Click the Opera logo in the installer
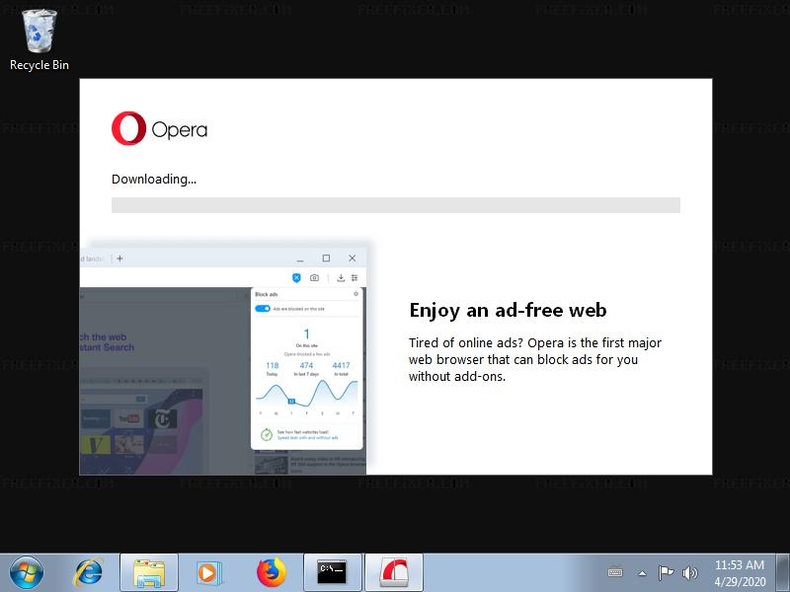 coord(159,129)
